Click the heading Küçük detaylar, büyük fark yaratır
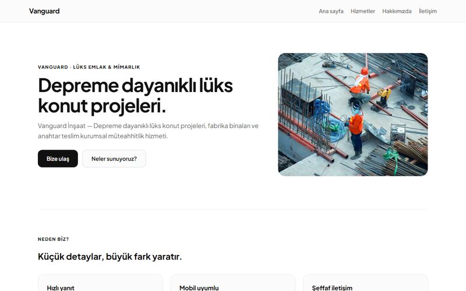Image resolution: width=466 pixels, height=291 pixels. point(110,257)
